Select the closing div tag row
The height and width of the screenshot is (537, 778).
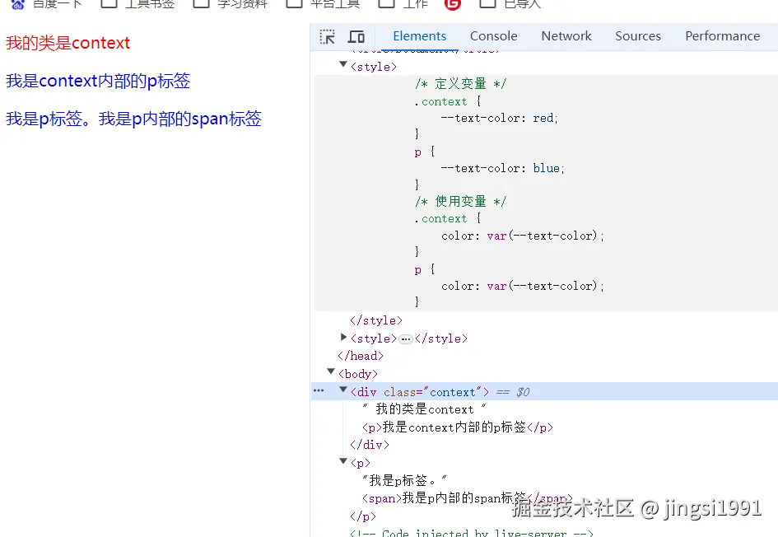(370, 445)
